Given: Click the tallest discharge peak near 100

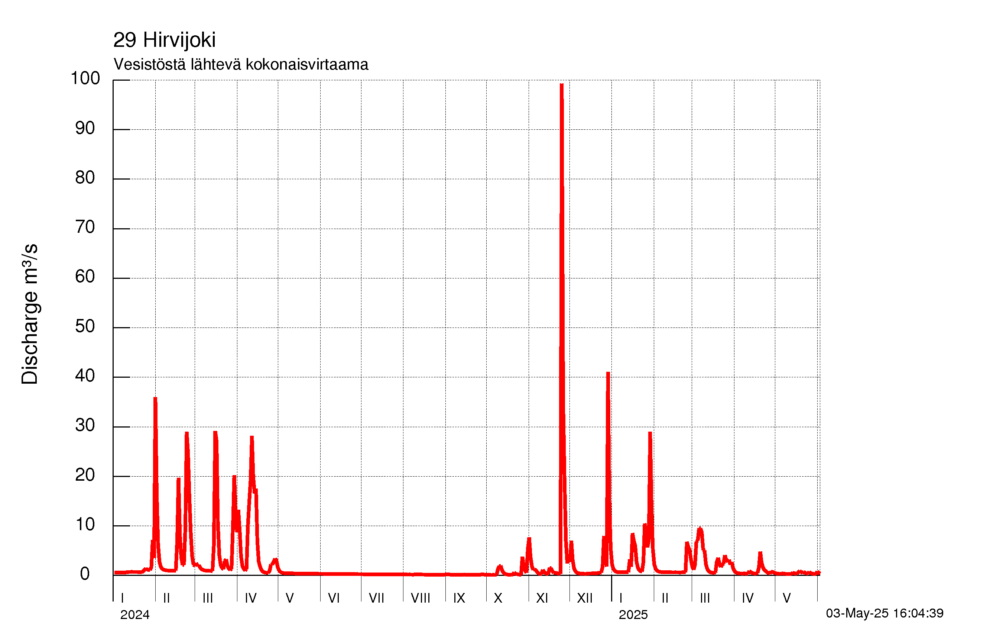Looking at the screenshot, I should coord(561,85).
